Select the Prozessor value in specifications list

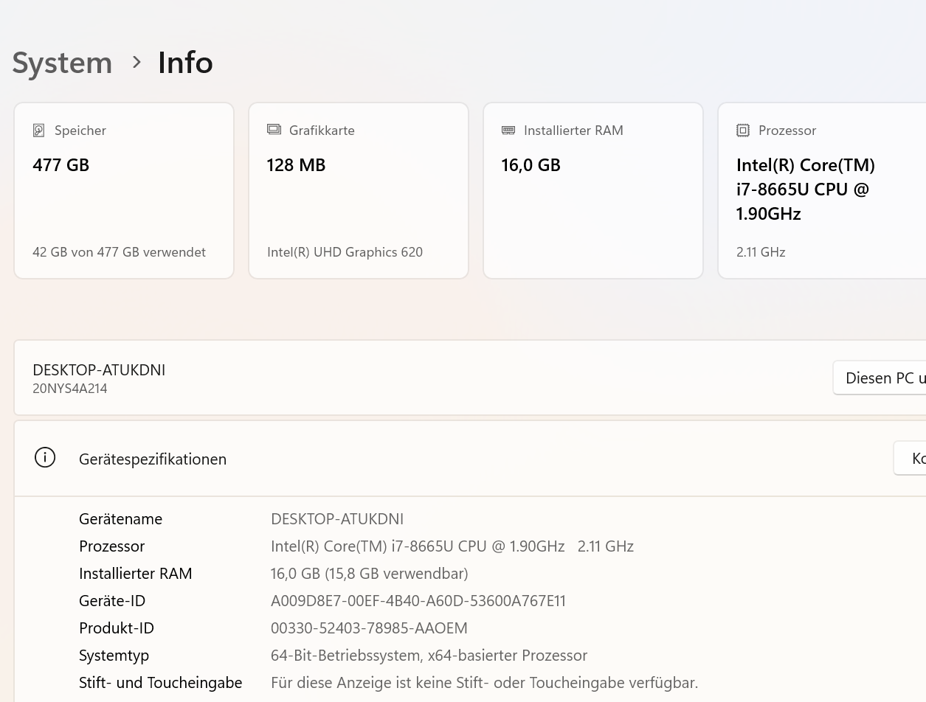pos(452,546)
